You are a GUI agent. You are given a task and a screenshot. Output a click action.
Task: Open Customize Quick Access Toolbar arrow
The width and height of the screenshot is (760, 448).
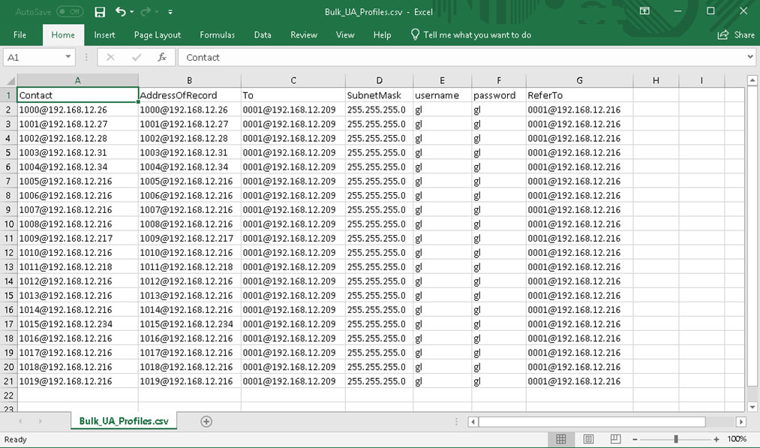pyautogui.click(x=170, y=12)
